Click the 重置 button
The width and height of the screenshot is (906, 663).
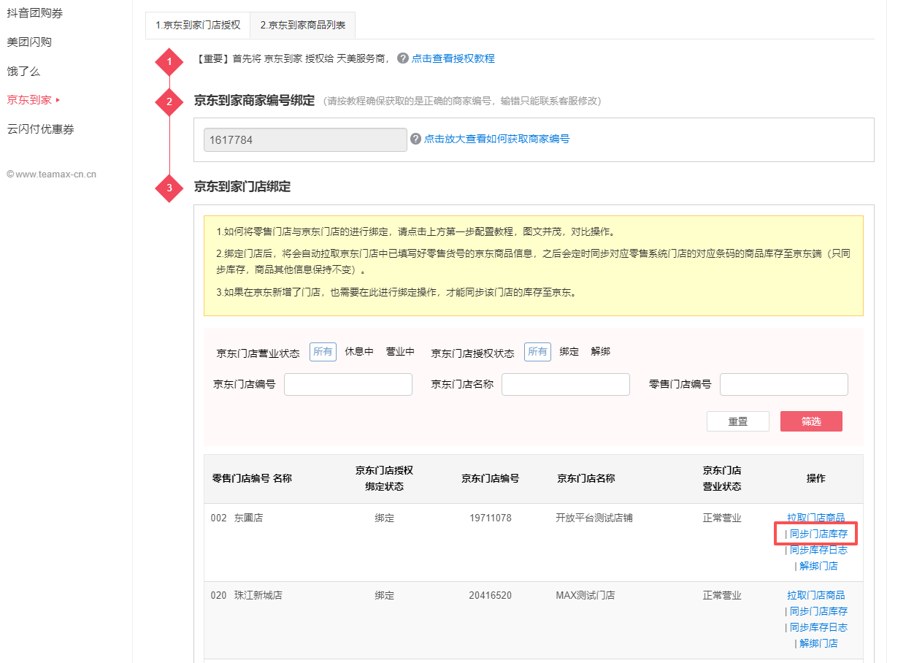click(x=738, y=421)
